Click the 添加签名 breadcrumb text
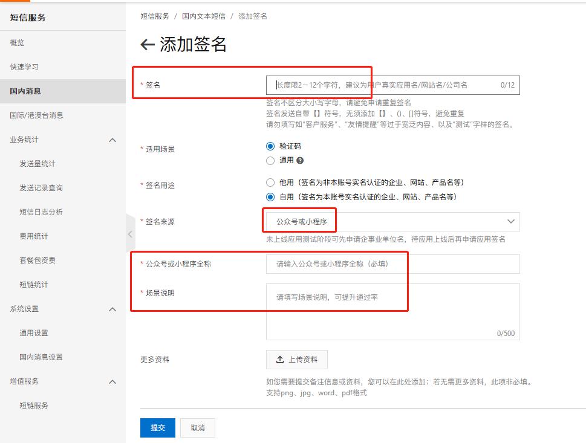The width and height of the screenshot is (586, 443). tap(253, 16)
